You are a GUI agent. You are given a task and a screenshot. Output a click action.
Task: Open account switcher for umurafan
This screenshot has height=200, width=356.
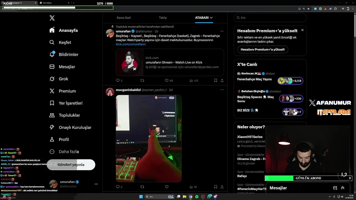pos(73,184)
